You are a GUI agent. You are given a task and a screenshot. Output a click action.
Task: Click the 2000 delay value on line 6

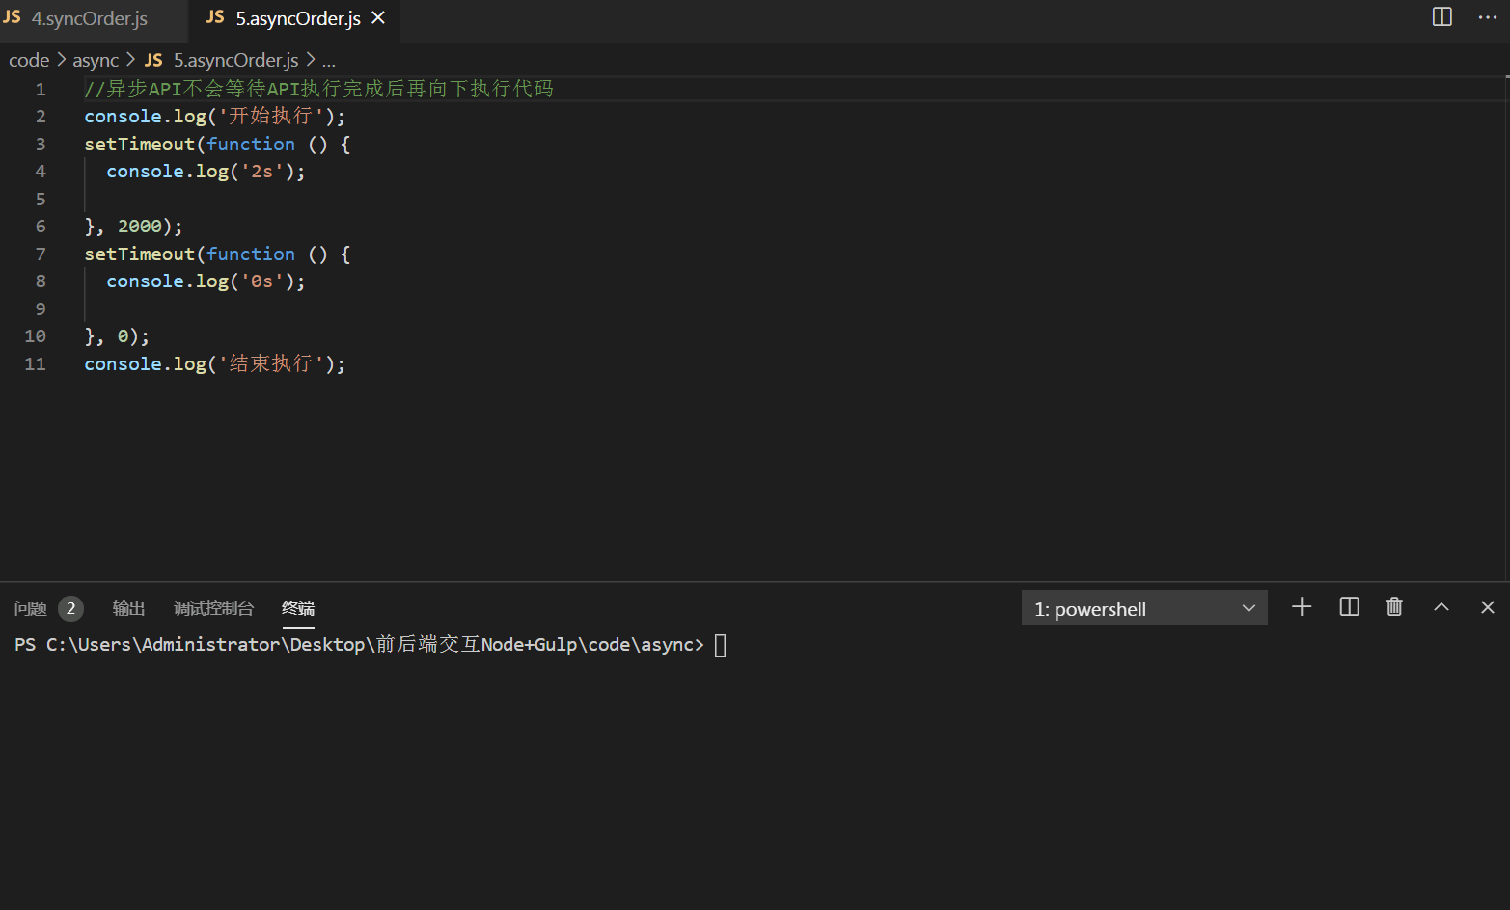140,227
